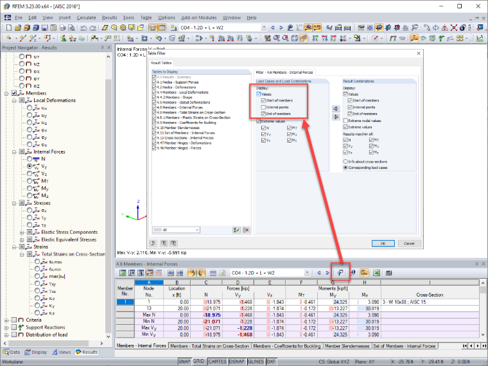
Task: Click the new node icon in second toolbar
Action: click(9, 39)
